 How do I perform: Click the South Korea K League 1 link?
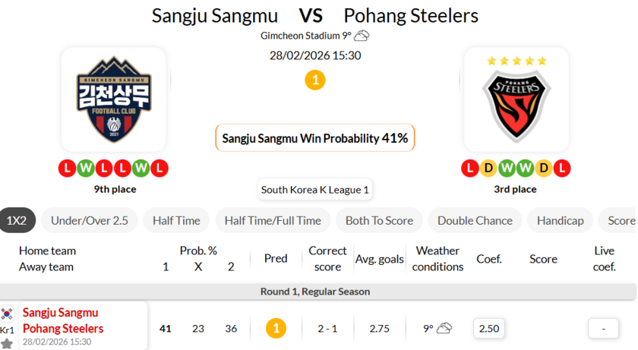pos(315,190)
